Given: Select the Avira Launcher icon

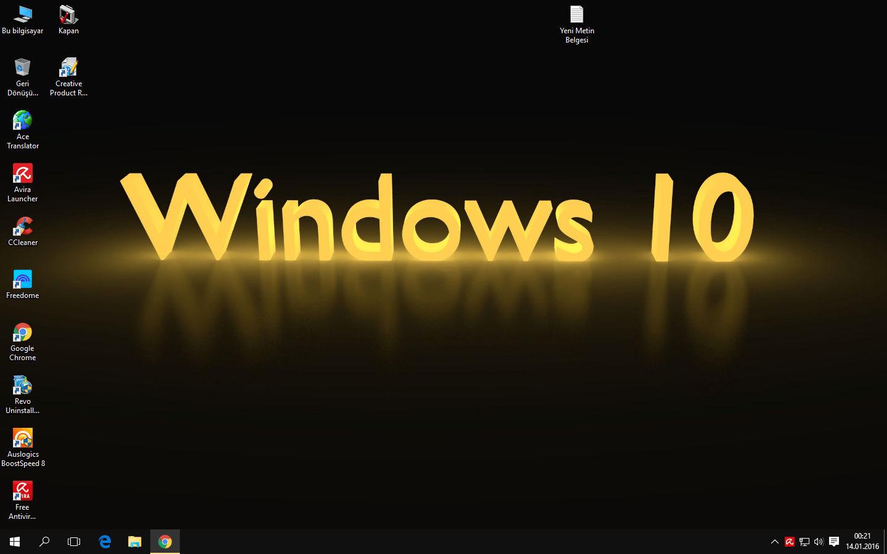Looking at the screenshot, I should 23,183.
